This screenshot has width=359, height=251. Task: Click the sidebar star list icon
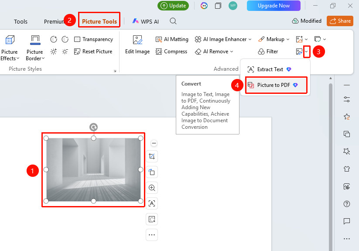[347, 117]
